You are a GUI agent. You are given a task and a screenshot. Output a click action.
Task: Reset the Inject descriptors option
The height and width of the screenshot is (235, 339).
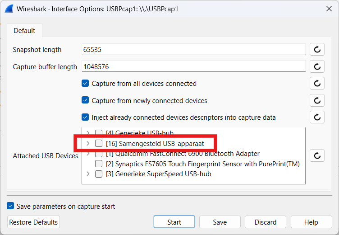317,117
